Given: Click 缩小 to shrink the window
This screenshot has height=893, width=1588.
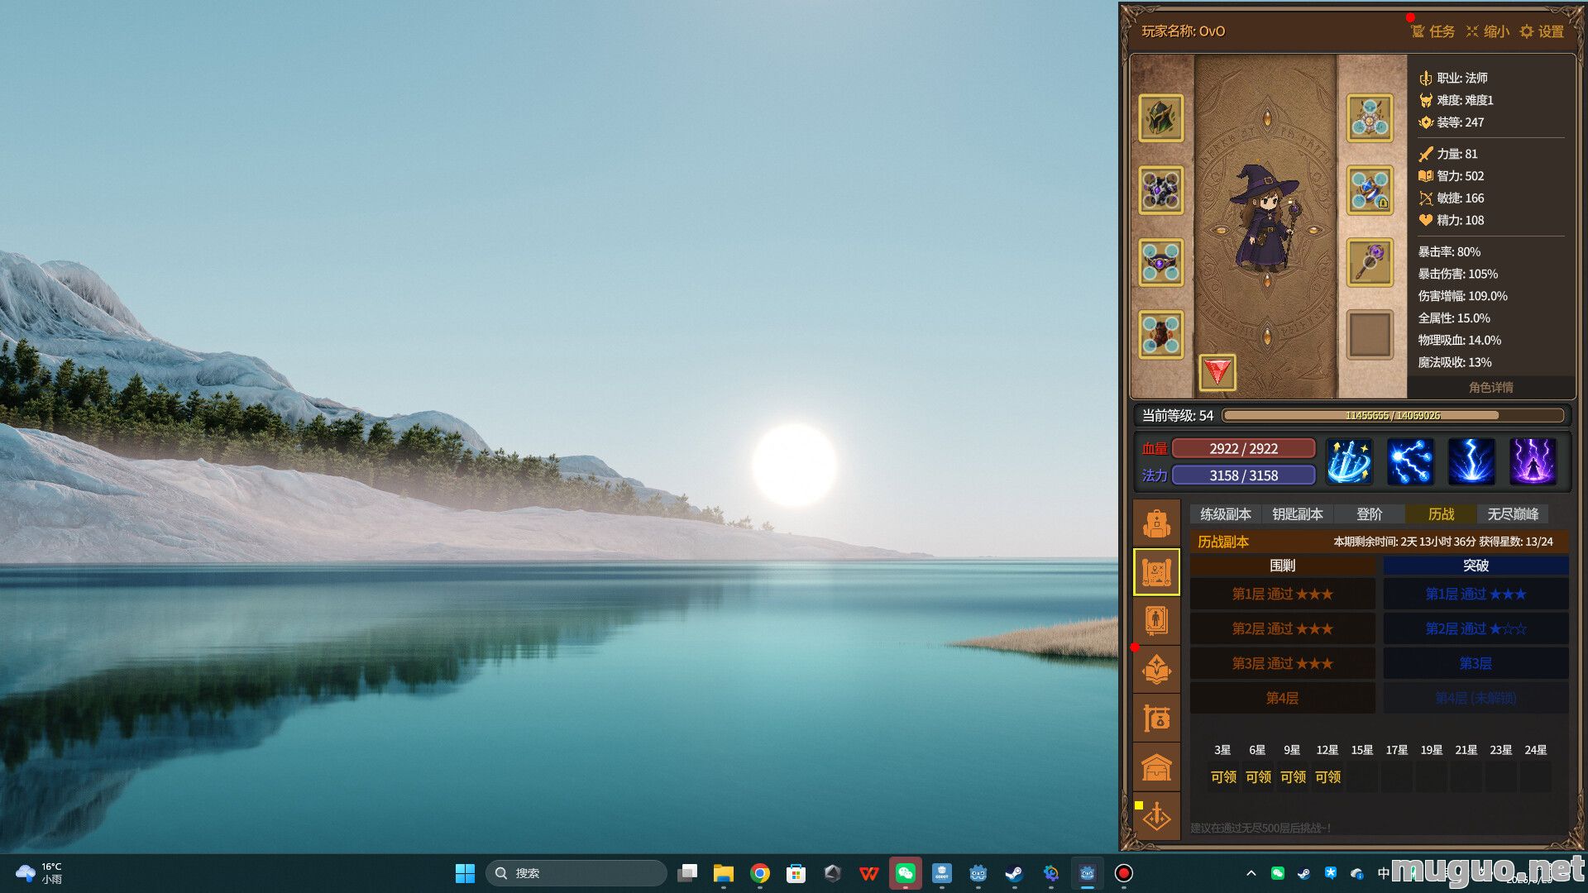Looking at the screenshot, I should 1487,31.
